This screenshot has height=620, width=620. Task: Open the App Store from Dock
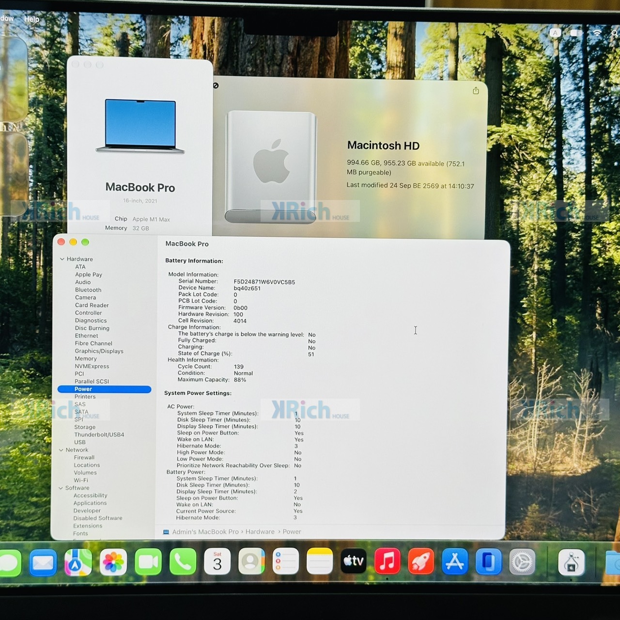click(455, 562)
